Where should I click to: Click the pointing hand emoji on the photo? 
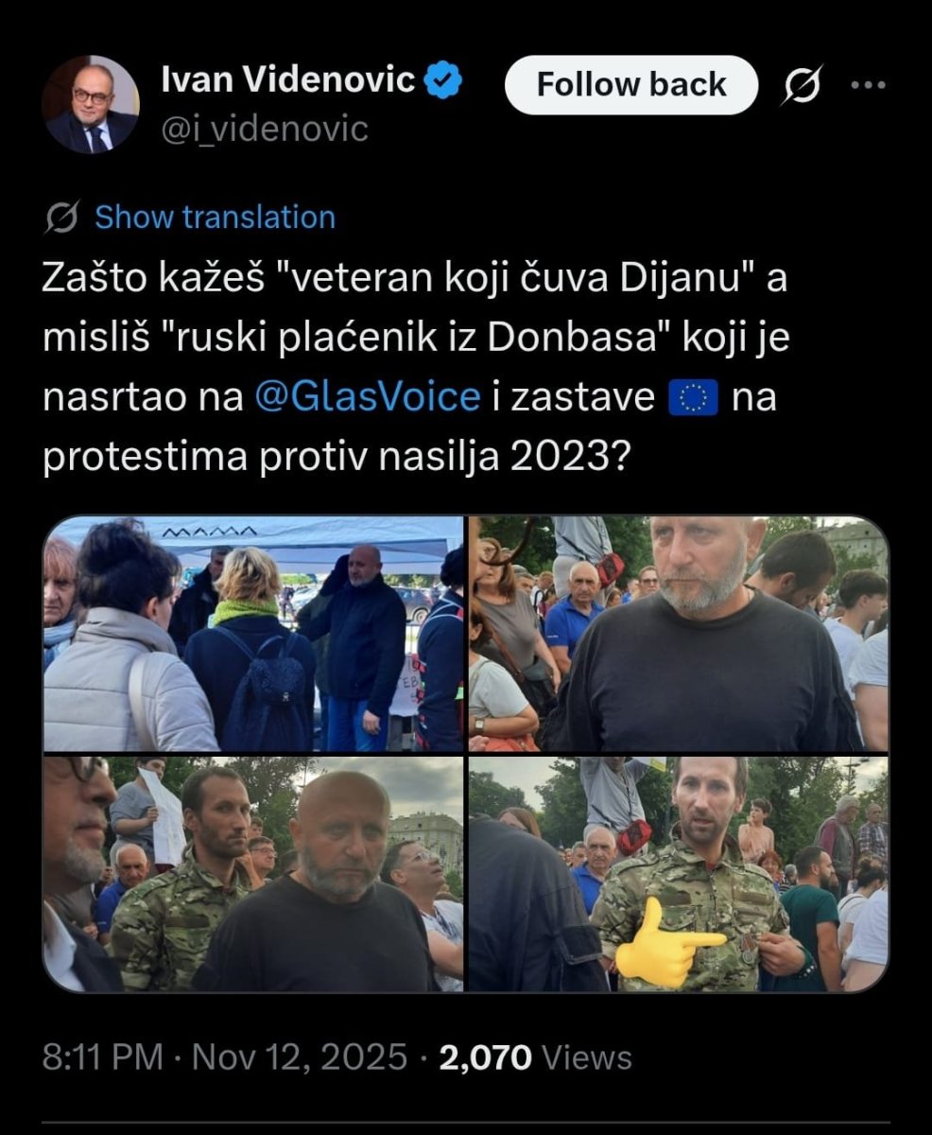[668, 943]
